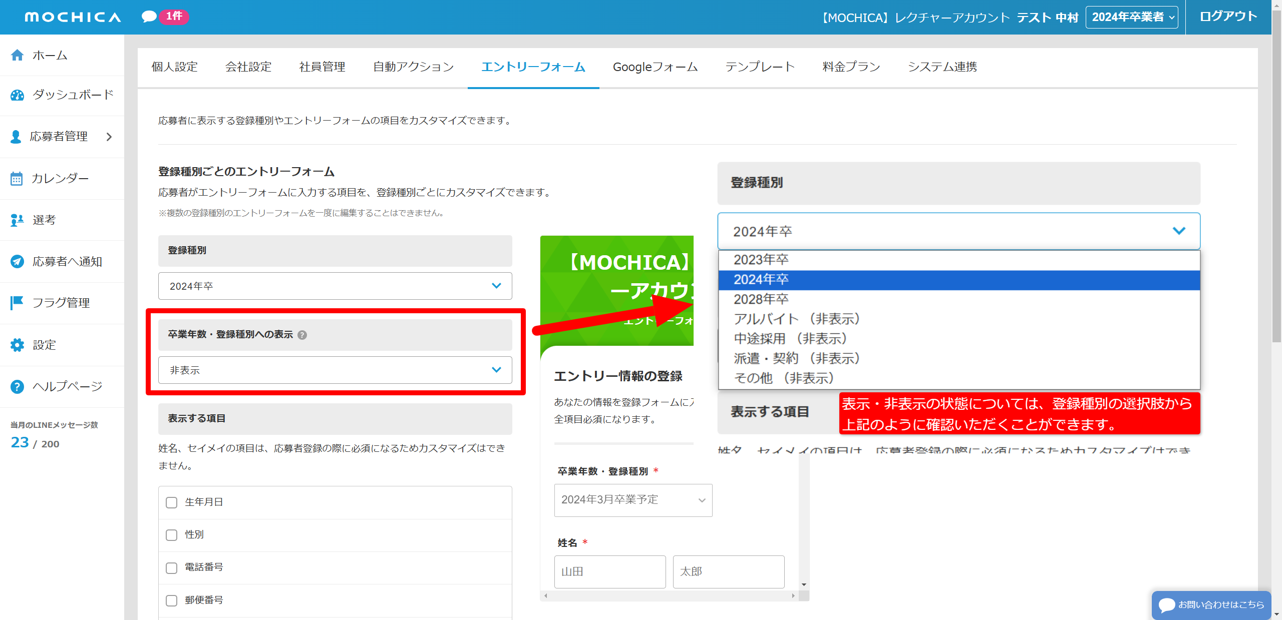Open the message speech bubble notification icon
1282x620 pixels.
coord(149,17)
